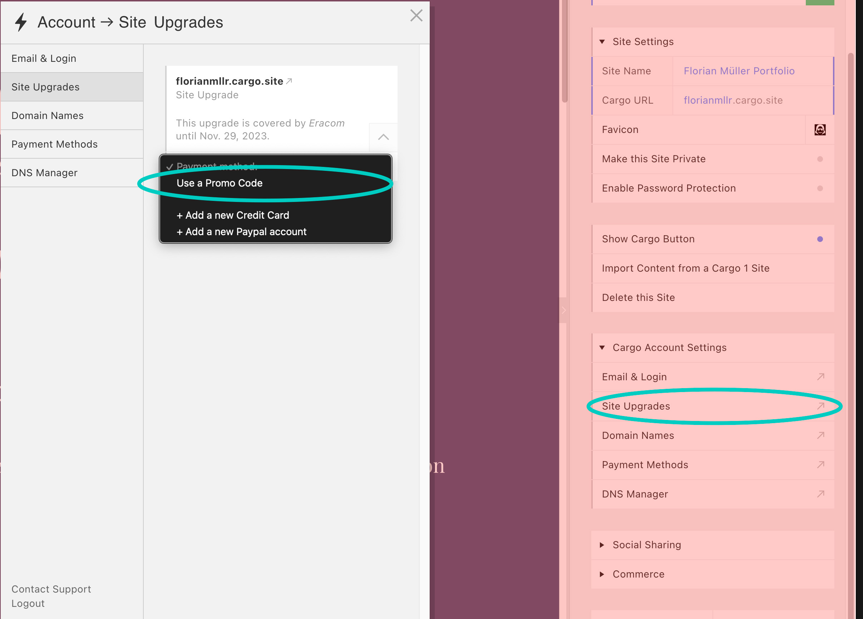This screenshot has height=619, width=863.
Task: Click Add a new Credit Card link
Action: point(232,214)
